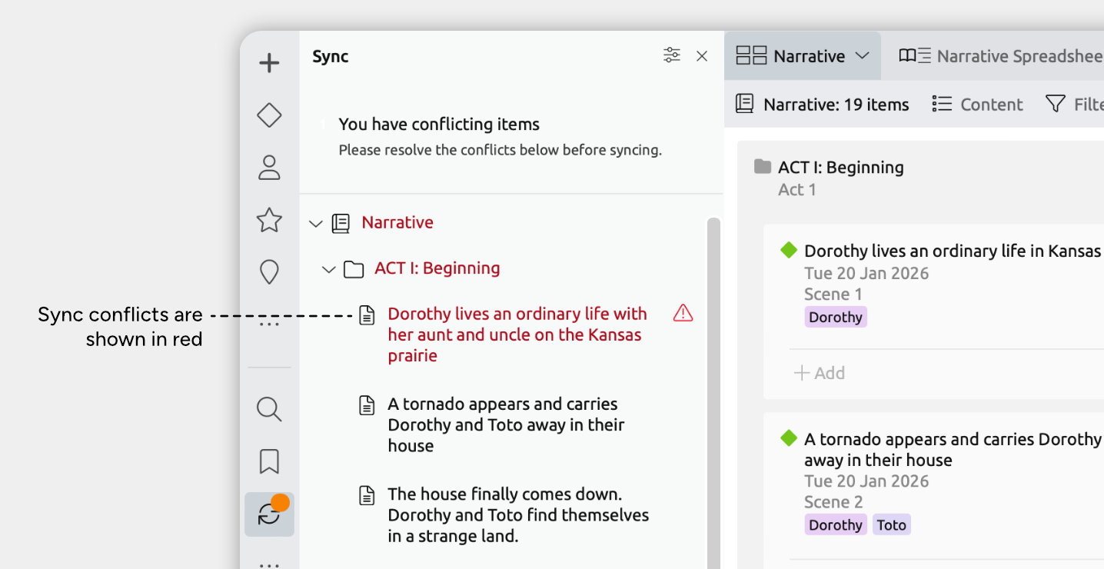Click green diamond on tornado card
The image size is (1104, 569).
point(788,438)
